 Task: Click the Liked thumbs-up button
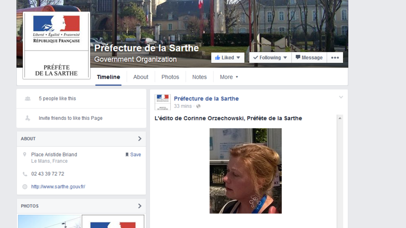pyautogui.click(x=228, y=57)
